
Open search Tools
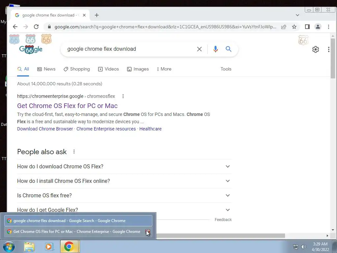tap(226, 69)
